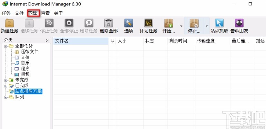Select 程序 category

25,69
